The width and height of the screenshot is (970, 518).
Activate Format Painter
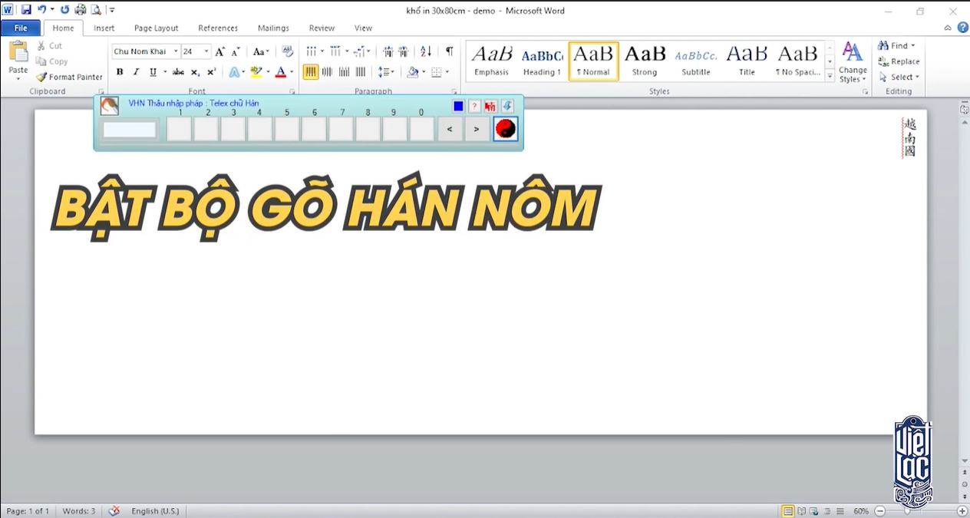[x=69, y=77]
